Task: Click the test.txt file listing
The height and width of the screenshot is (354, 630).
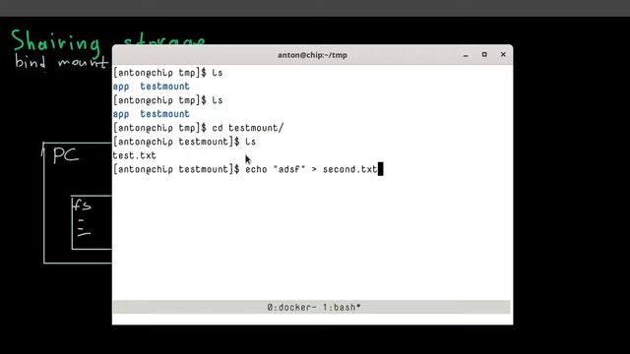Action: pyautogui.click(x=135, y=155)
